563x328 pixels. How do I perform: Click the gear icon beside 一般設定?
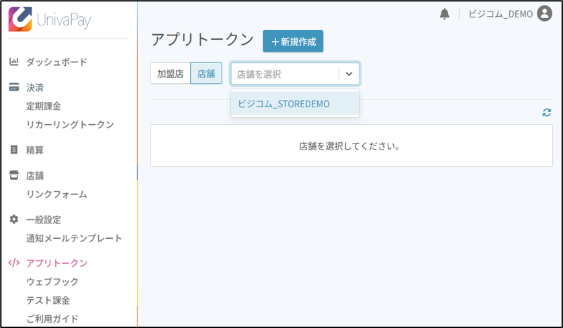point(13,219)
